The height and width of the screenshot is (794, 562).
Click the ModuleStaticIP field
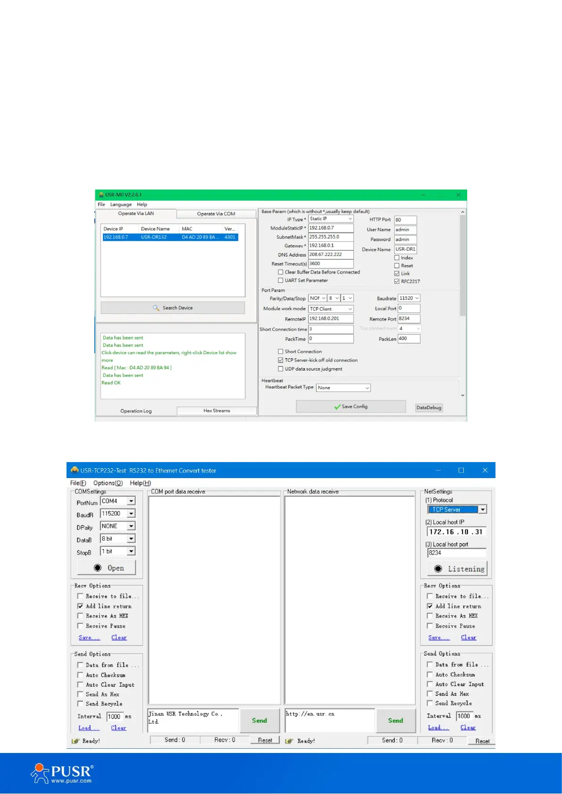pyautogui.click(x=331, y=228)
